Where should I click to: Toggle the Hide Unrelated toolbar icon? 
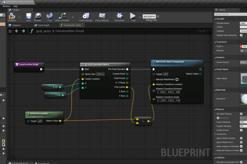[62, 17]
